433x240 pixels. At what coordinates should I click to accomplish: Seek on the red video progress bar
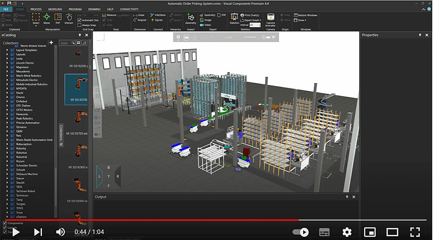coord(169,220)
